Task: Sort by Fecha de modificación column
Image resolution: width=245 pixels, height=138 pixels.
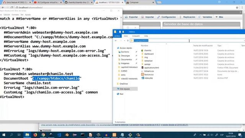Action: click(203, 46)
